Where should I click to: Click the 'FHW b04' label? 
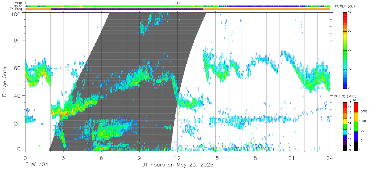pyautogui.click(x=37, y=165)
